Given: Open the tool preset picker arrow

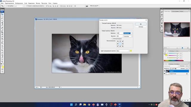Looking at the screenshot, I should [x=4, y=6].
